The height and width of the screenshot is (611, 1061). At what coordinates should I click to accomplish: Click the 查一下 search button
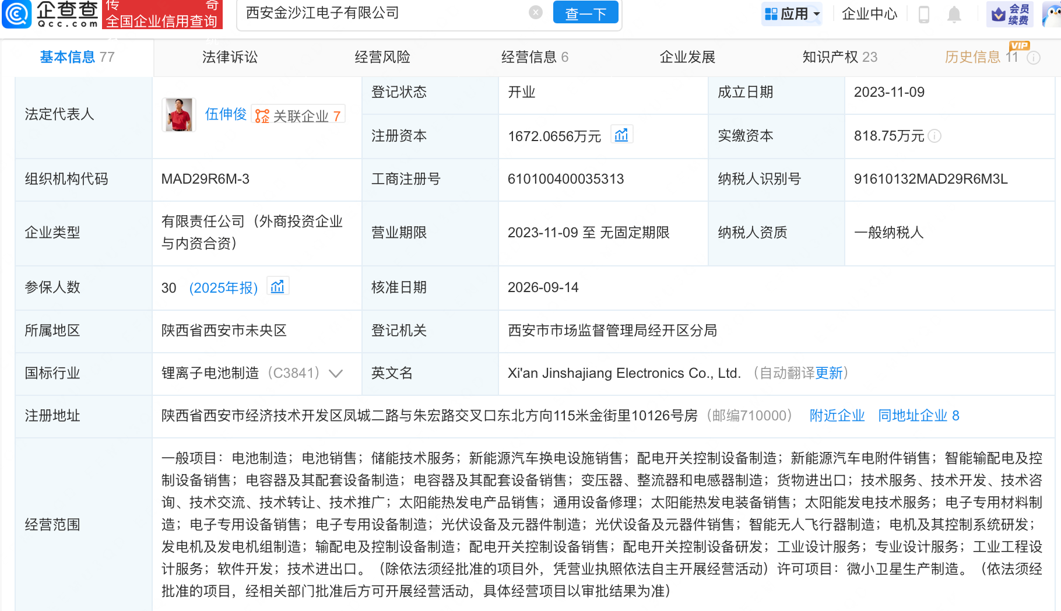tap(585, 13)
